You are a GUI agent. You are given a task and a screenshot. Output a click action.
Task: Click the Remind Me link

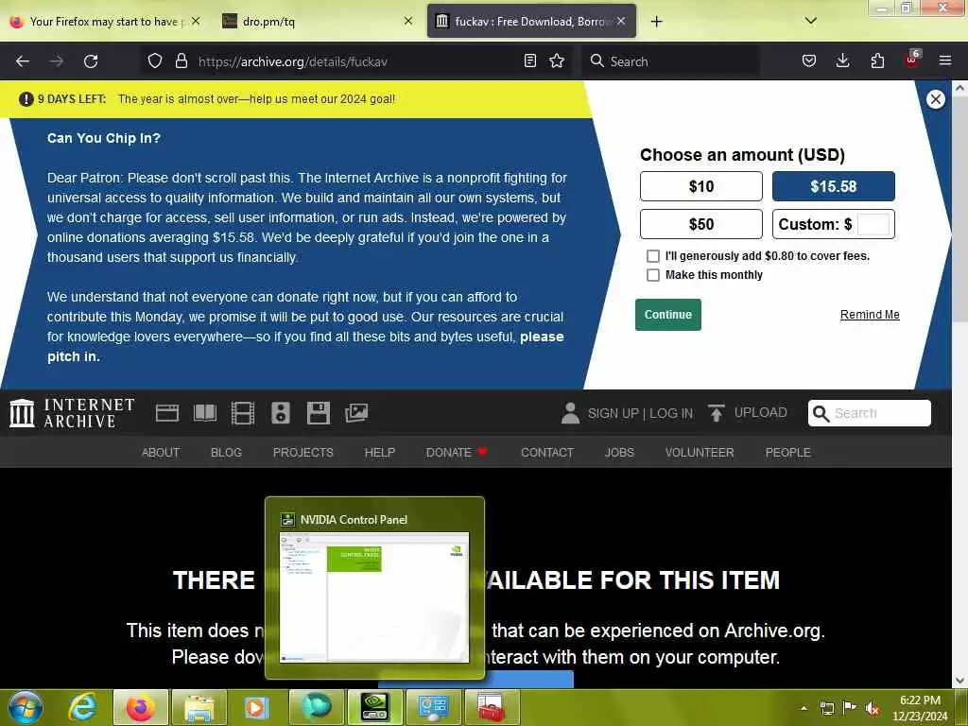[870, 315]
